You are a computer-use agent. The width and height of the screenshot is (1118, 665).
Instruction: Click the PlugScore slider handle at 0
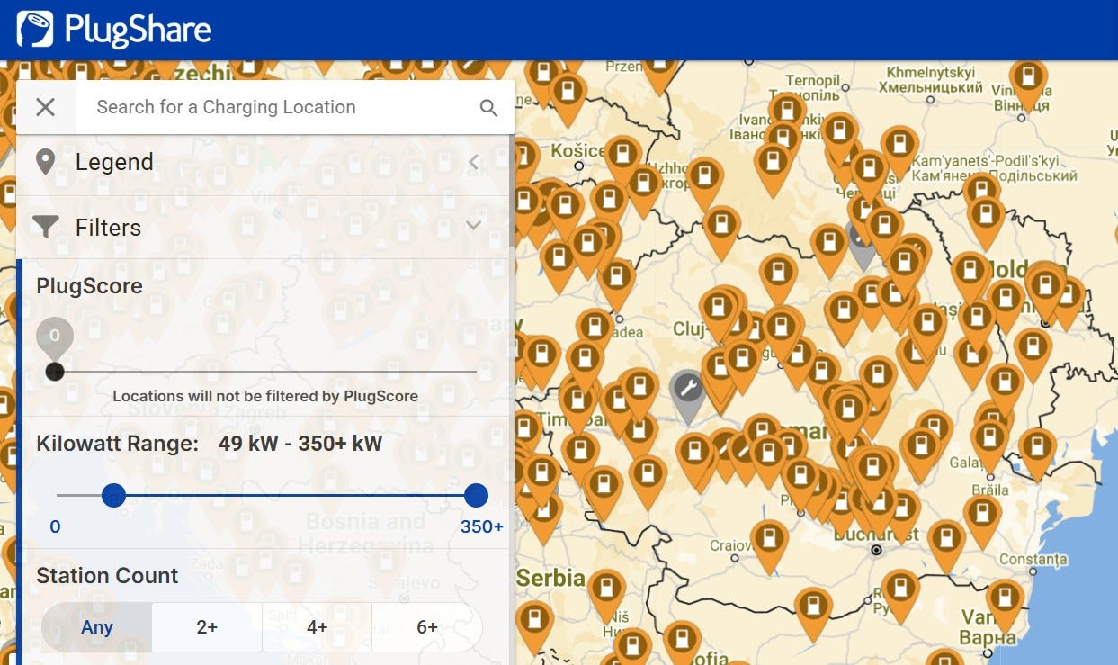(55, 372)
